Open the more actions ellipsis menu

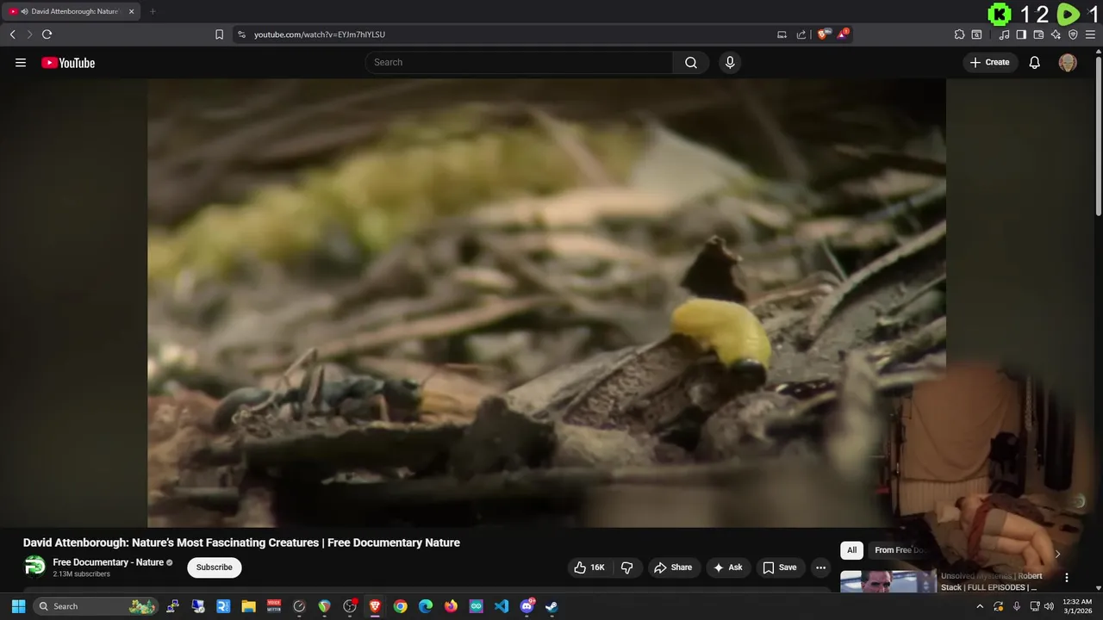pos(820,567)
